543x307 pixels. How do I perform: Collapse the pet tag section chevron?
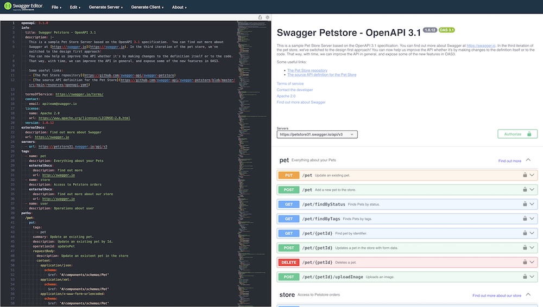click(532, 161)
